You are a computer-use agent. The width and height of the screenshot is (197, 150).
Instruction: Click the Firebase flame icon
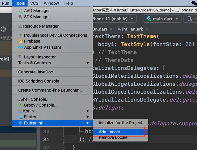click(20, 41)
